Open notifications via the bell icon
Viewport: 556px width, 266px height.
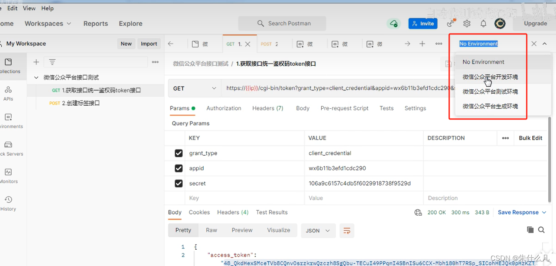[483, 24]
